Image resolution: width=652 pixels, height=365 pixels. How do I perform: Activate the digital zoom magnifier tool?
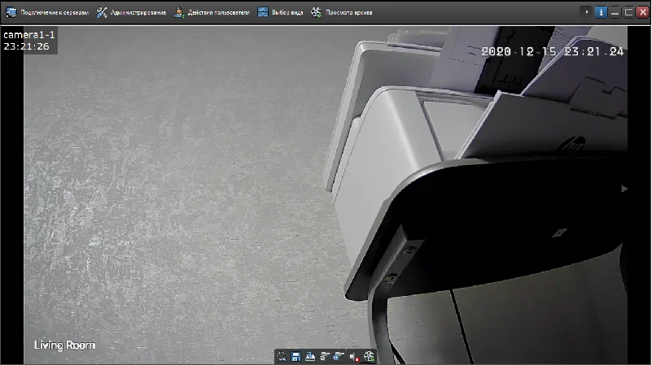pyautogui.click(x=282, y=356)
